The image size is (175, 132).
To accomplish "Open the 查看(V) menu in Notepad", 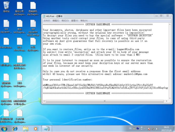I will click(x=74, y=21).
